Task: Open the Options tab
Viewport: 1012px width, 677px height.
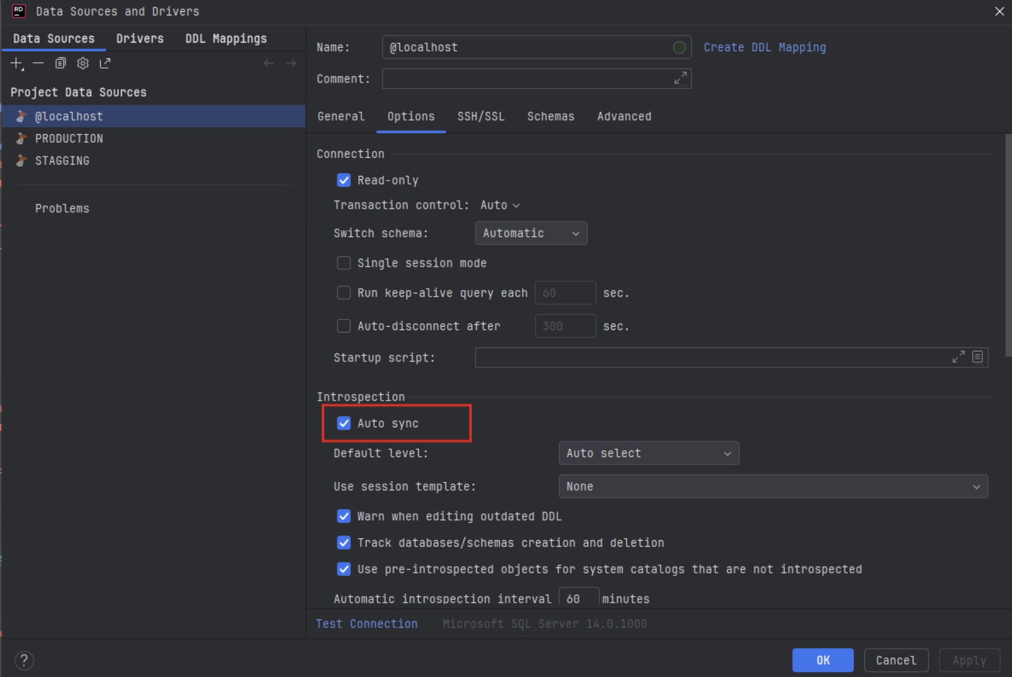Action: 411,116
